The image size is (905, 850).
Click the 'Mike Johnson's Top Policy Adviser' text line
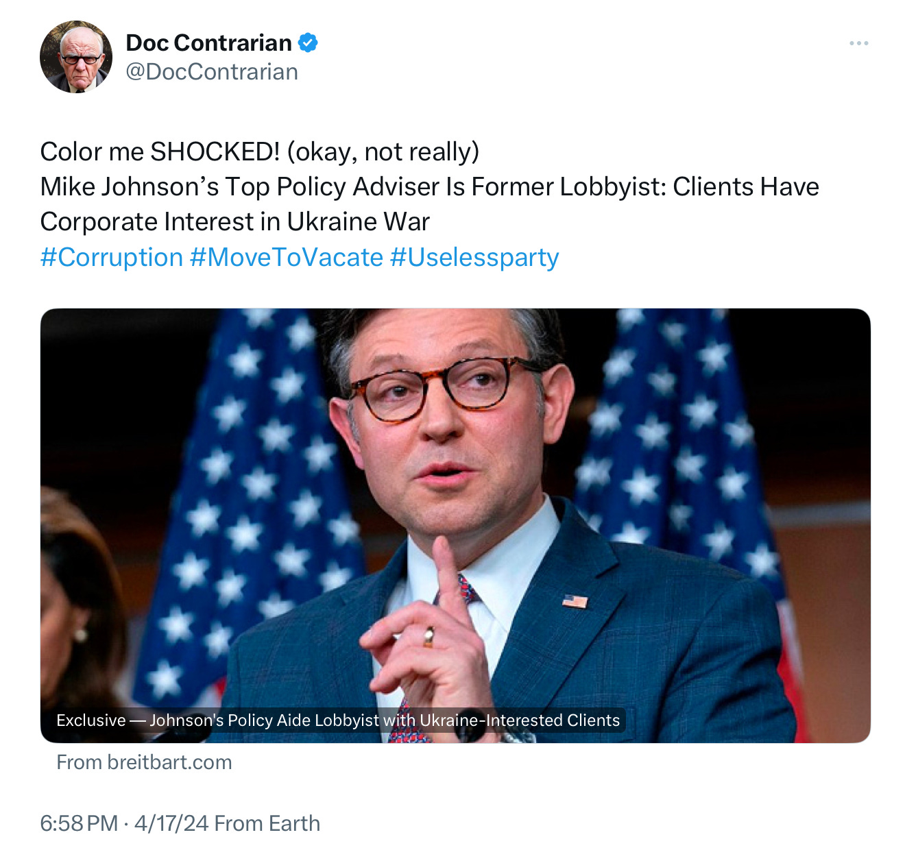430,186
